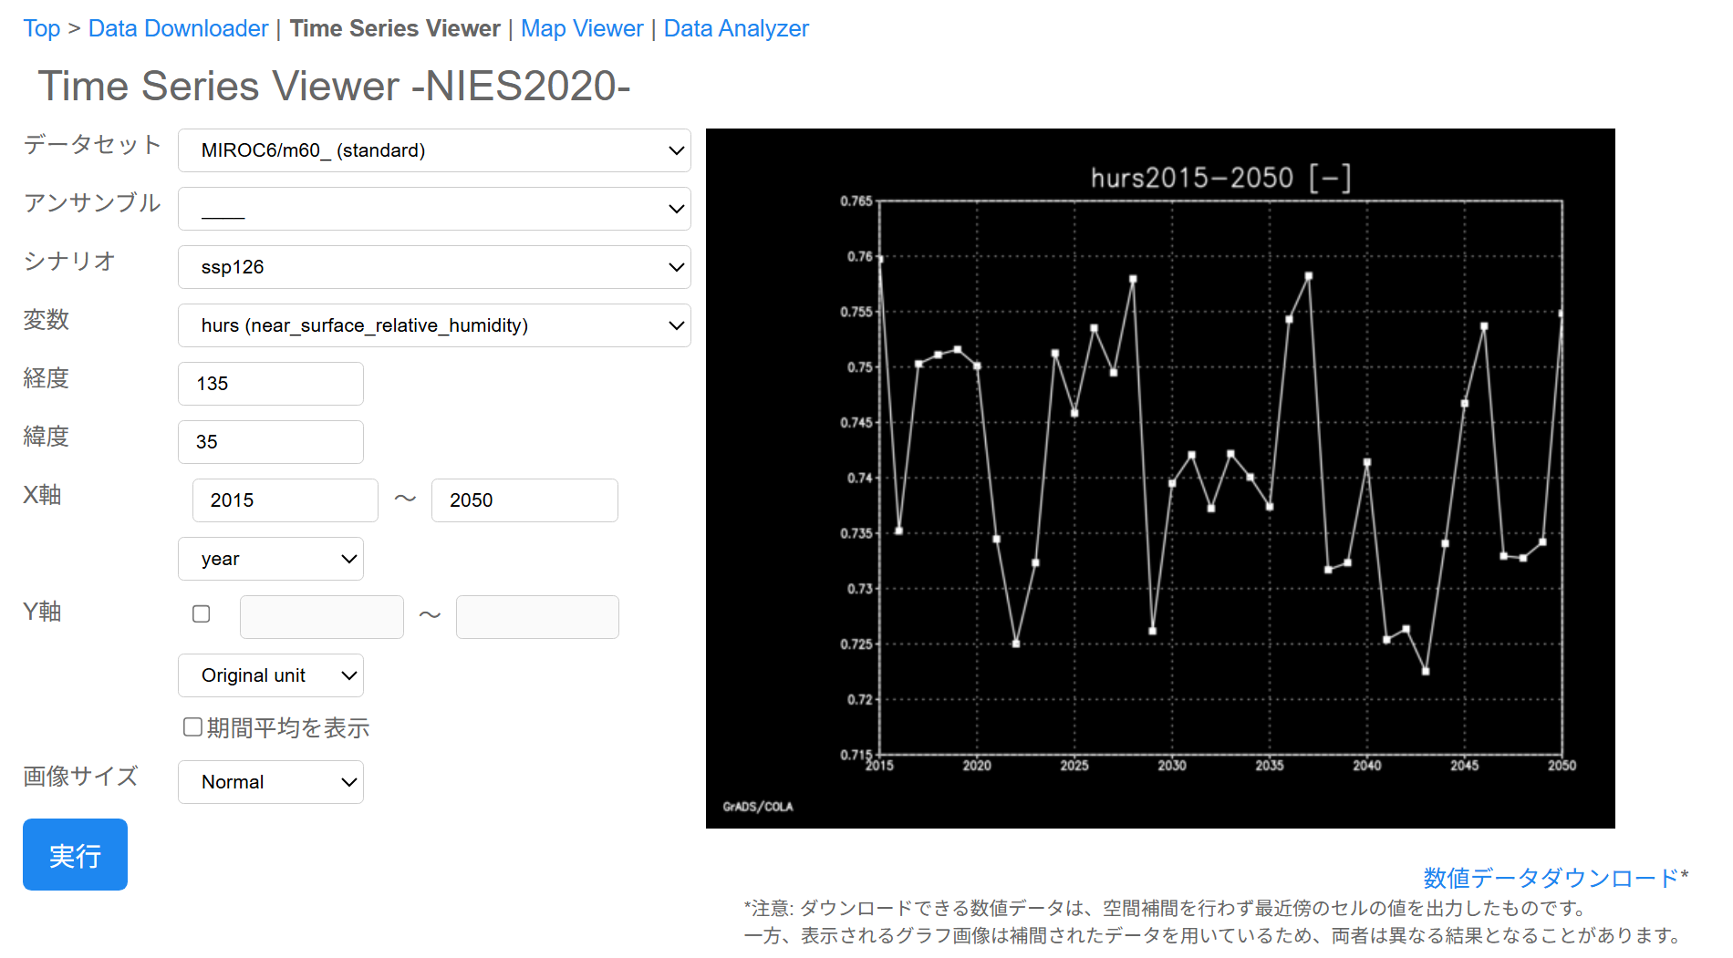Enable the 期間平均を表示 checkbox
1733x958 pixels.
pyautogui.click(x=192, y=726)
